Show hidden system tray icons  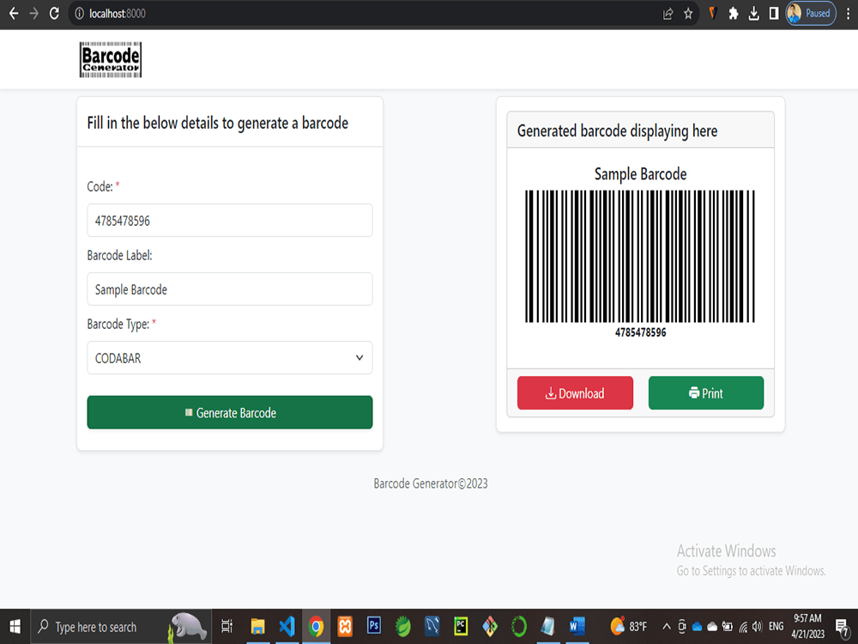pyautogui.click(x=666, y=627)
